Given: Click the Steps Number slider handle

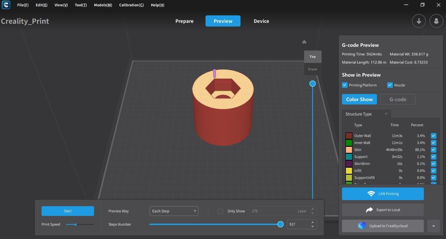Looking at the screenshot, I should pyautogui.click(x=280, y=224).
